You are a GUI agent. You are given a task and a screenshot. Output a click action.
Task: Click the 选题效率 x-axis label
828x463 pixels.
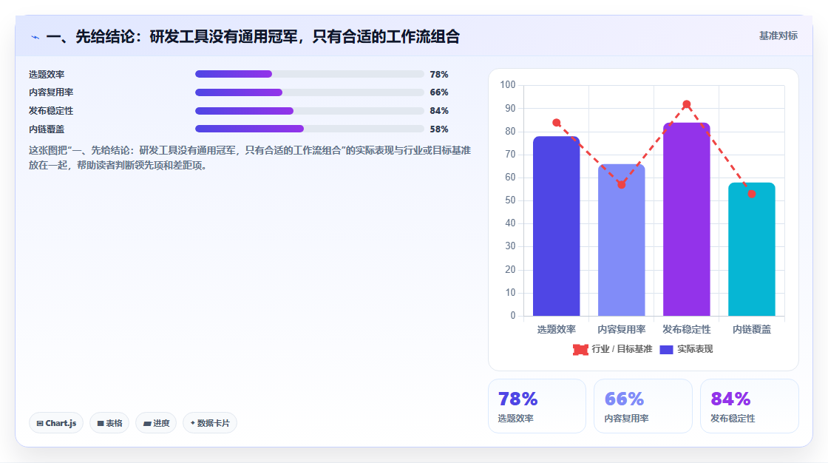tap(557, 329)
